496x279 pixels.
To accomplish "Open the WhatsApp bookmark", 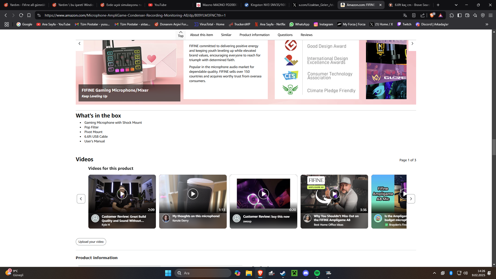I will 299,24.
